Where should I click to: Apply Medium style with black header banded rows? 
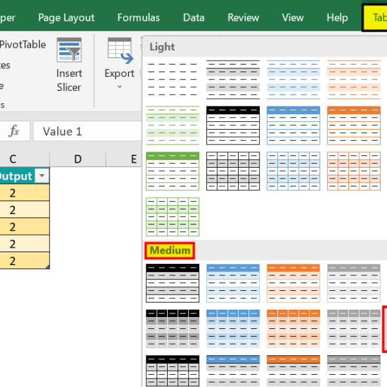click(x=172, y=283)
